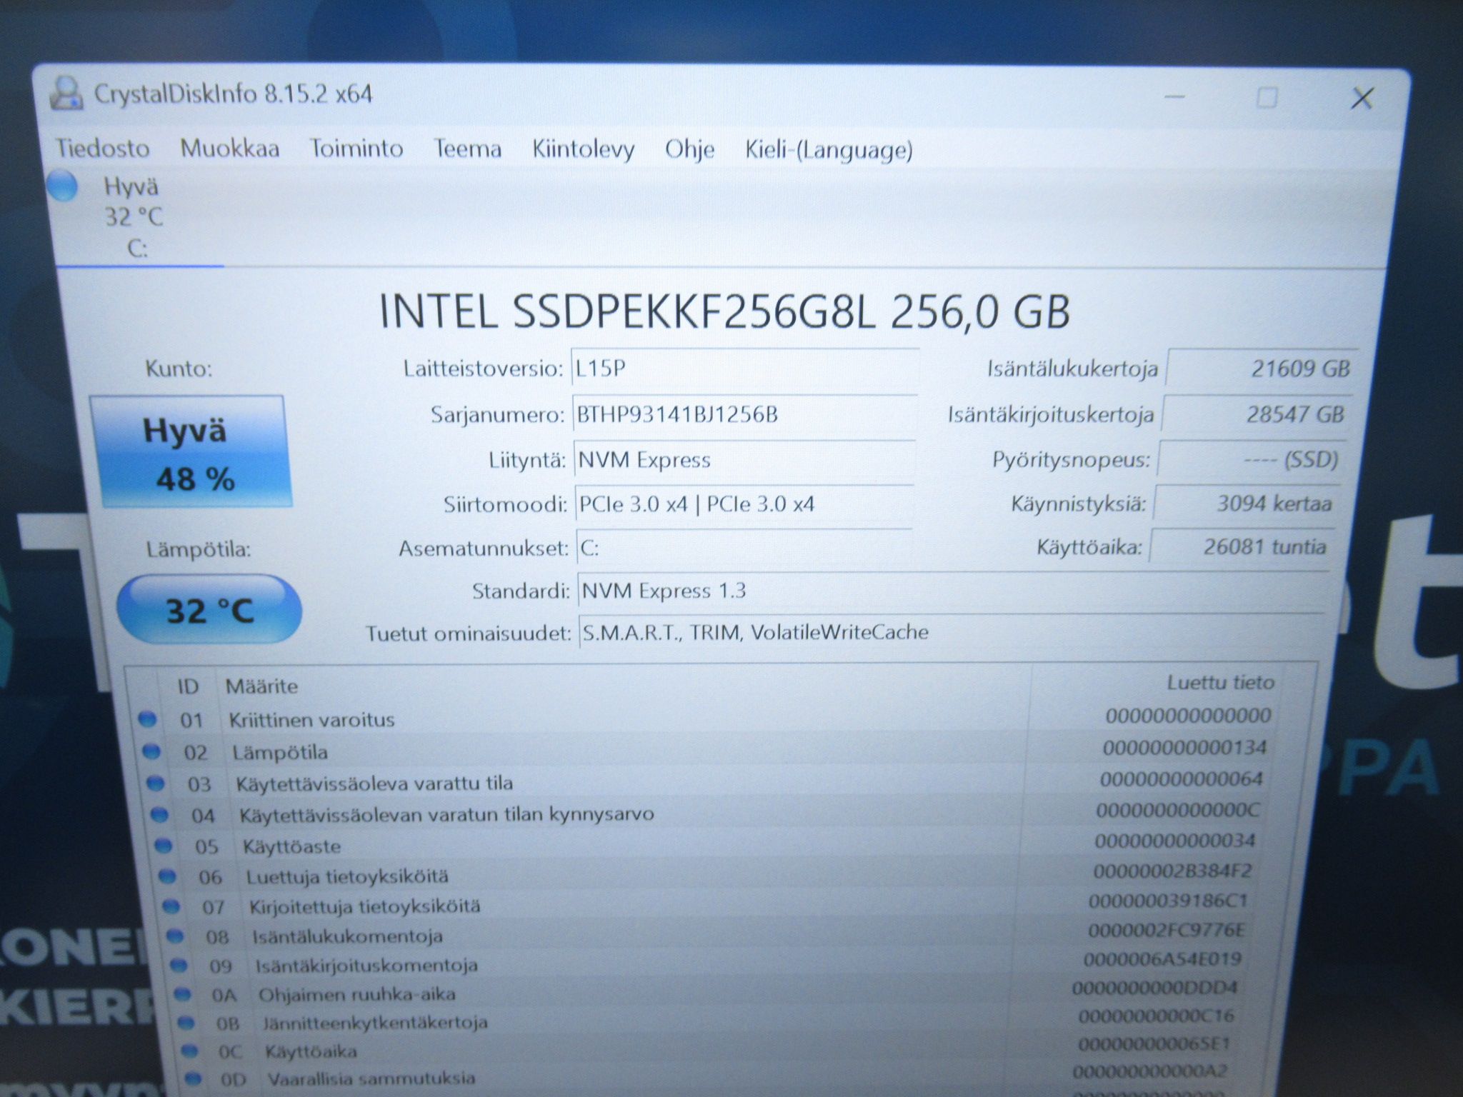Screen dimensions: 1463x1097
Task: Open the Toiminto menu
Action: coord(356,149)
